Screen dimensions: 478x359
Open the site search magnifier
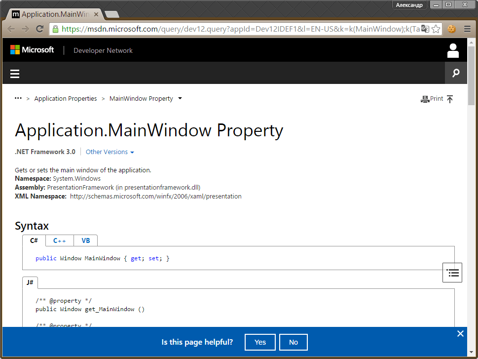click(456, 73)
